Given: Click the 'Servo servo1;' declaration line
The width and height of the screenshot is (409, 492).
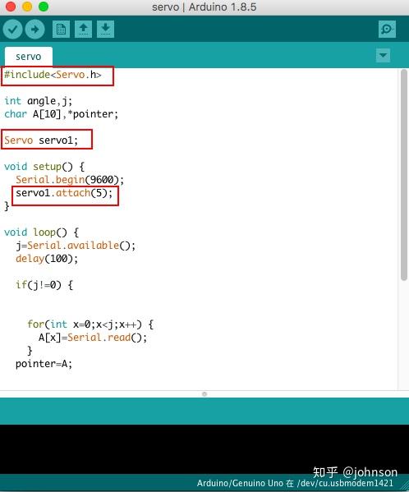Looking at the screenshot, I should click(x=41, y=140).
